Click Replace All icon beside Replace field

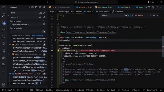coord(44,17)
